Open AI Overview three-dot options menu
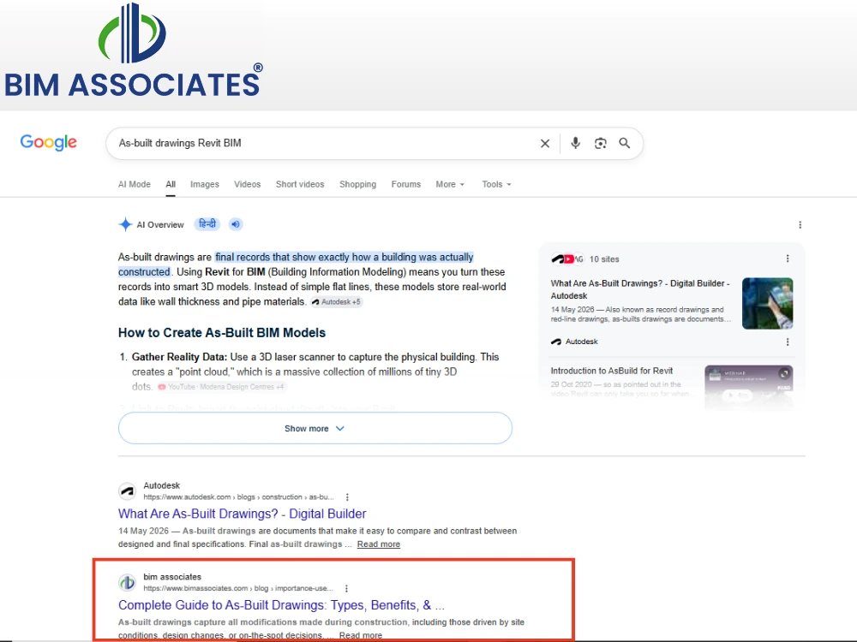This screenshot has height=642, width=857. click(800, 225)
